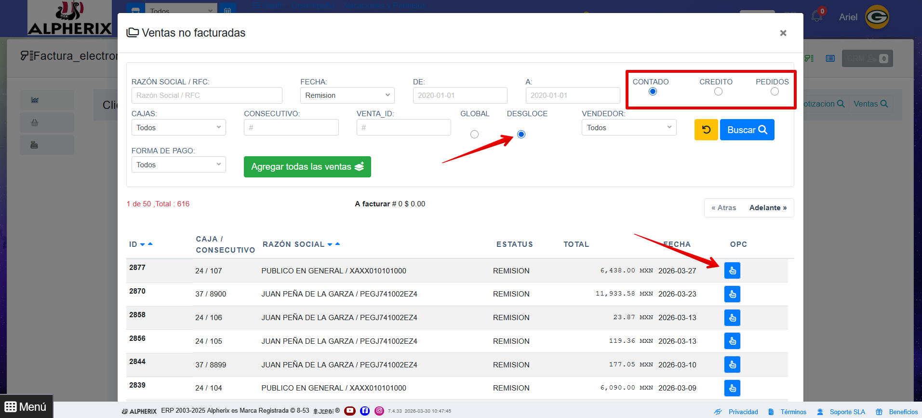Expand the VENDEDOR dropdown
922x418 pixels.
pyautogui.click(x=628, y=128)
